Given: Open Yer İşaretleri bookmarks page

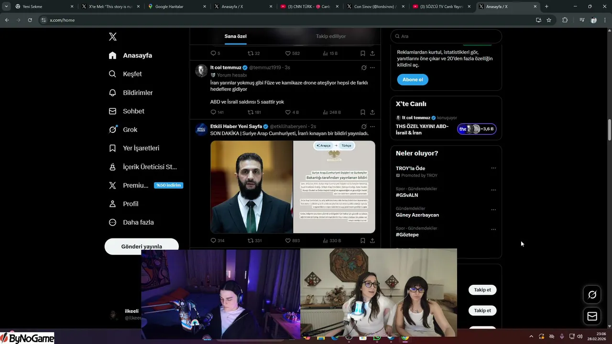Looking at the screenshot, I should pos(134,148).
